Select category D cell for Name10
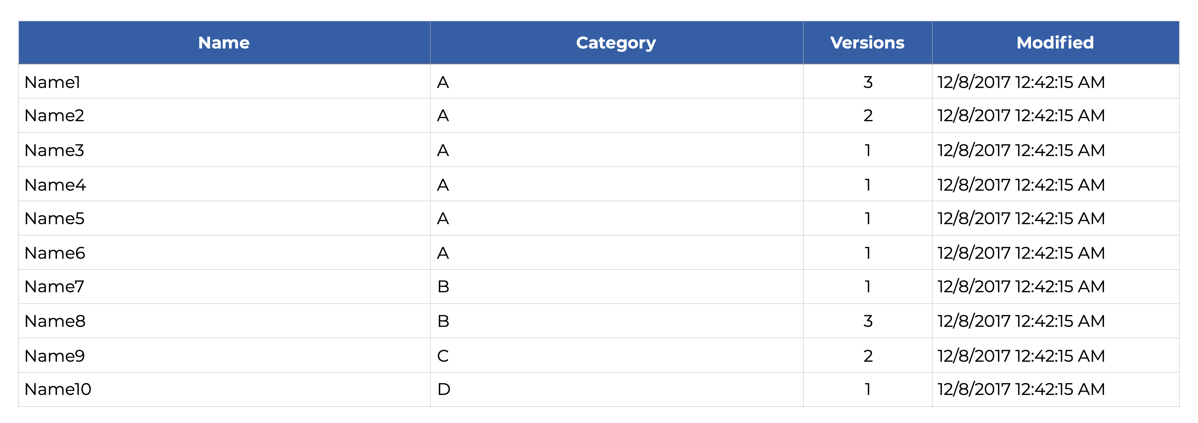Viewport: 1198px width, 423px height. [x=444, y=389]
